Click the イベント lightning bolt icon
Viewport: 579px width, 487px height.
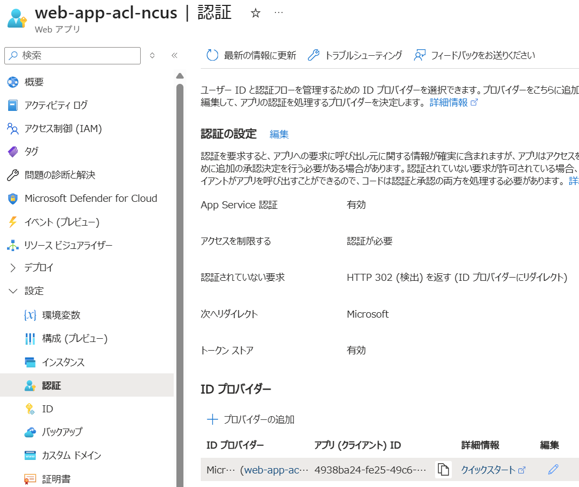pos(13,222)
